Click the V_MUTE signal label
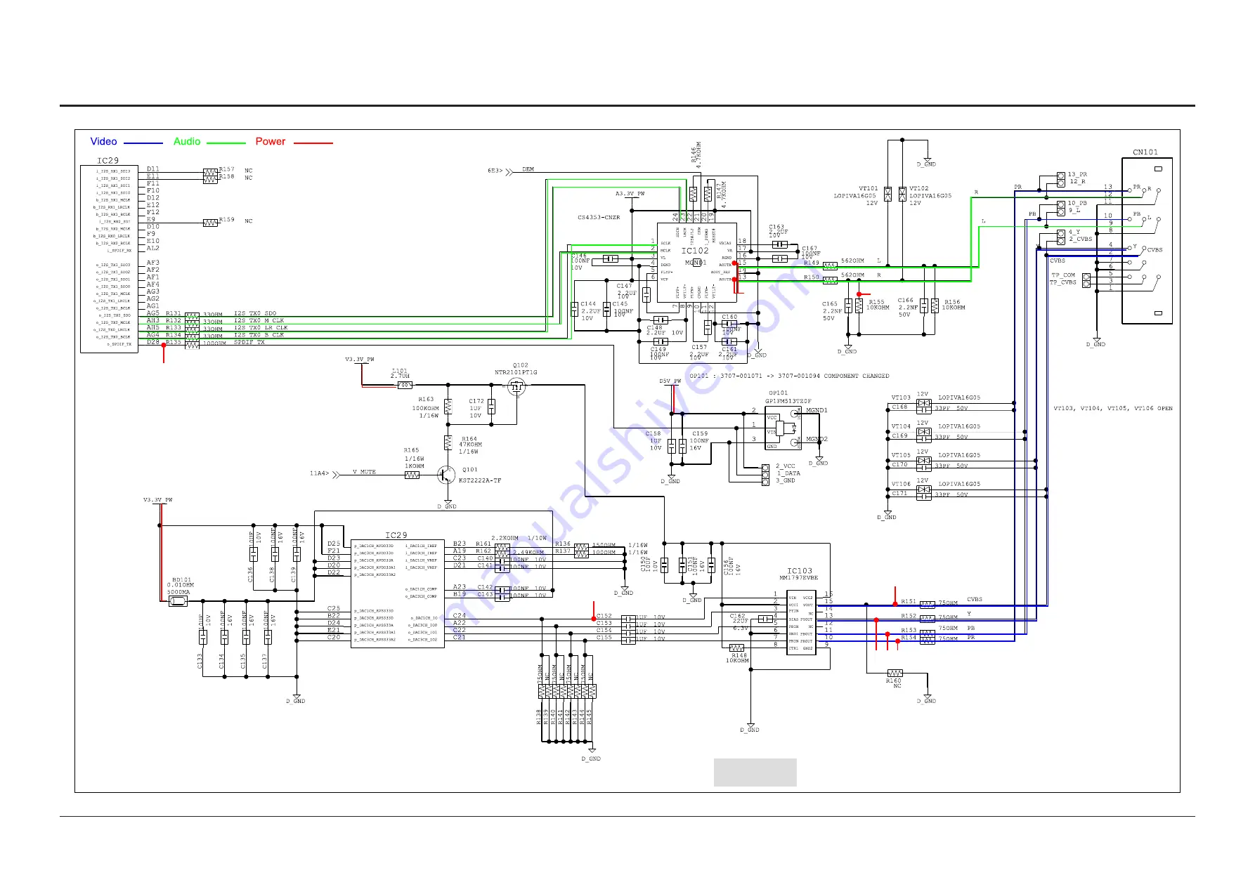 (x=364, y=472)
